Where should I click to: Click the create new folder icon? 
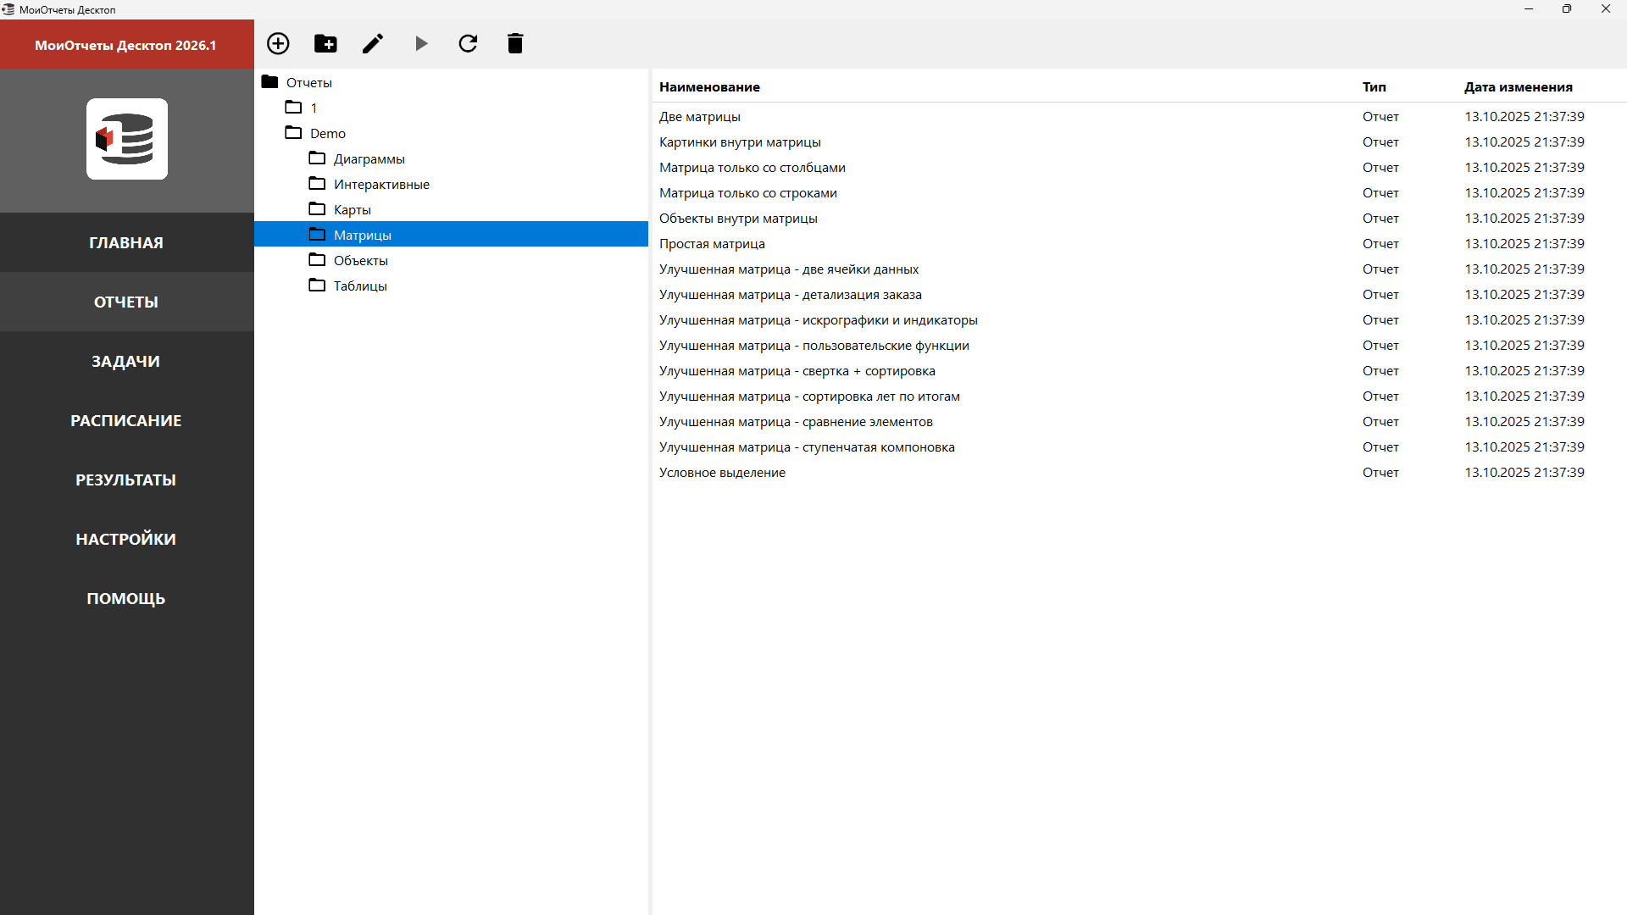[x=325, y=43]
